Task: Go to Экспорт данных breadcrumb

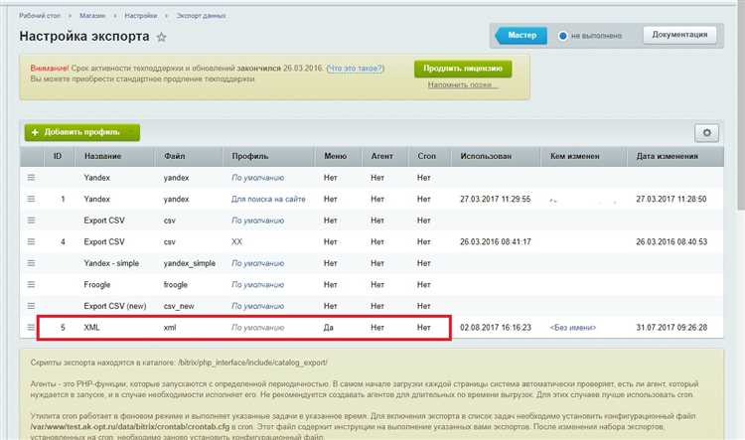Action: pos(201,16)
